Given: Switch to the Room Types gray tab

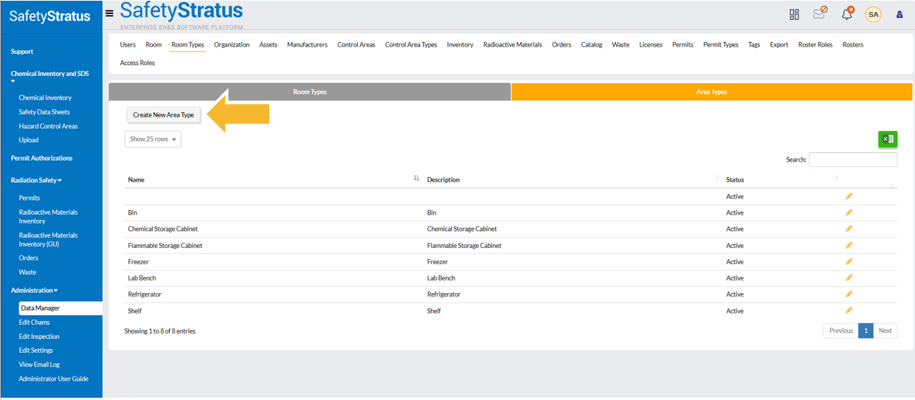Looking at the screenshot, I should coord(310,92).
